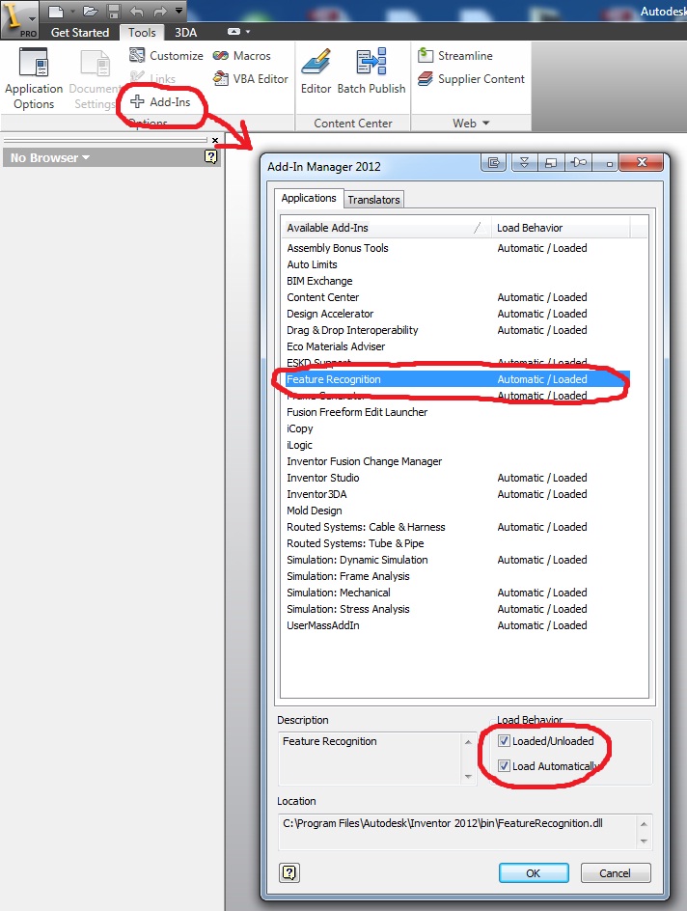Select the Tools ribbon tab
The width and height of the screenshot is (687, 911).
[x=142, y=33]
